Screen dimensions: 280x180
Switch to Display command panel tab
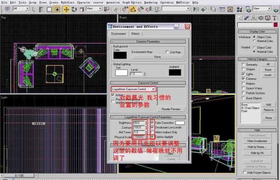268,18
